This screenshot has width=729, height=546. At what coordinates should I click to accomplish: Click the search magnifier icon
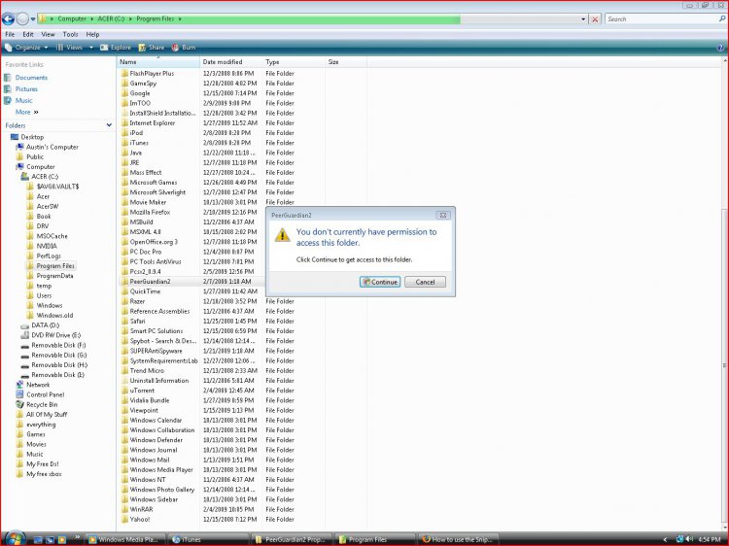pos(721,19)
